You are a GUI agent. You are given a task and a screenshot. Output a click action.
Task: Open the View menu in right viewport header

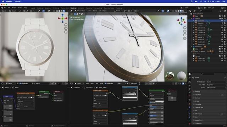click(90, 11)
